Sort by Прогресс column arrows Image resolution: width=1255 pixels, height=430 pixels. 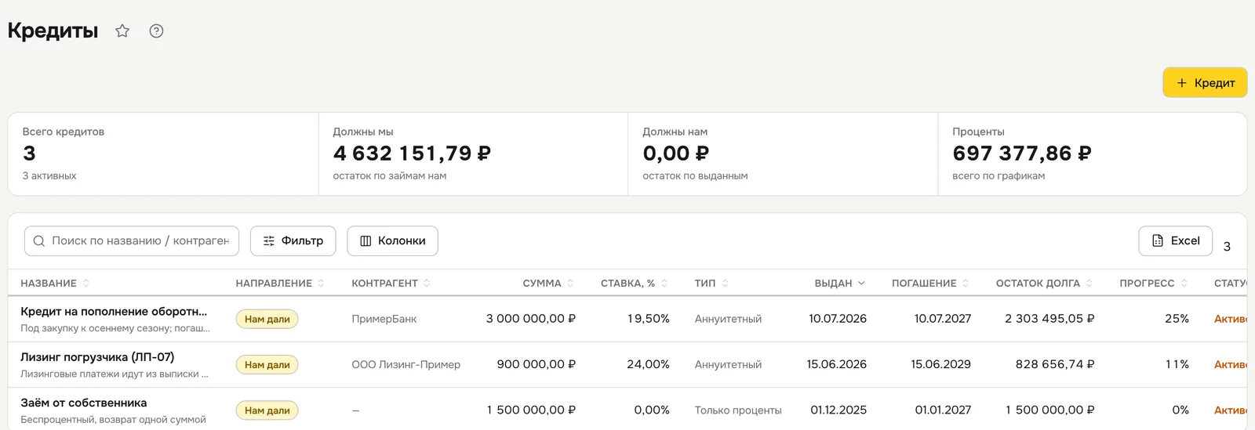(1184, 284)
